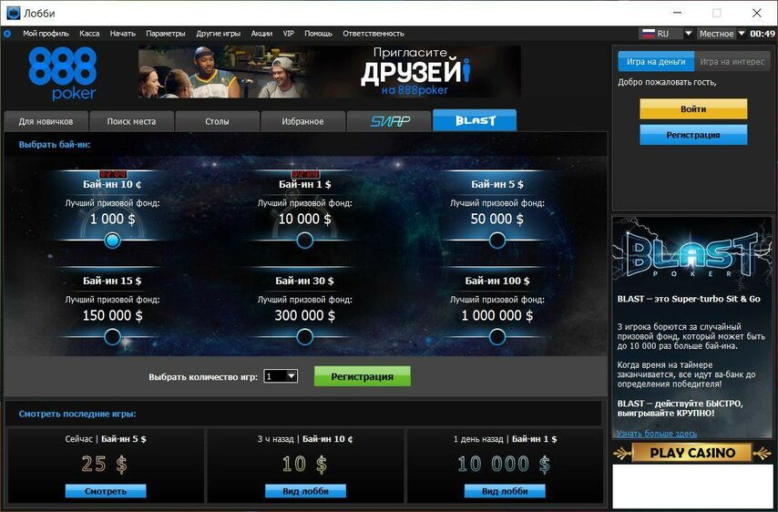The image size is (778, 512).
Task: Switch to the BLAST tab
Action: [475, 120]
